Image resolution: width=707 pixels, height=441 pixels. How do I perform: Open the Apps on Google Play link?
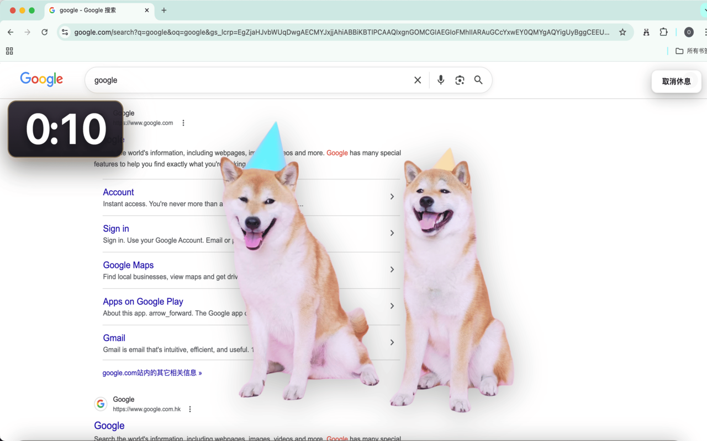pos(143,302)
